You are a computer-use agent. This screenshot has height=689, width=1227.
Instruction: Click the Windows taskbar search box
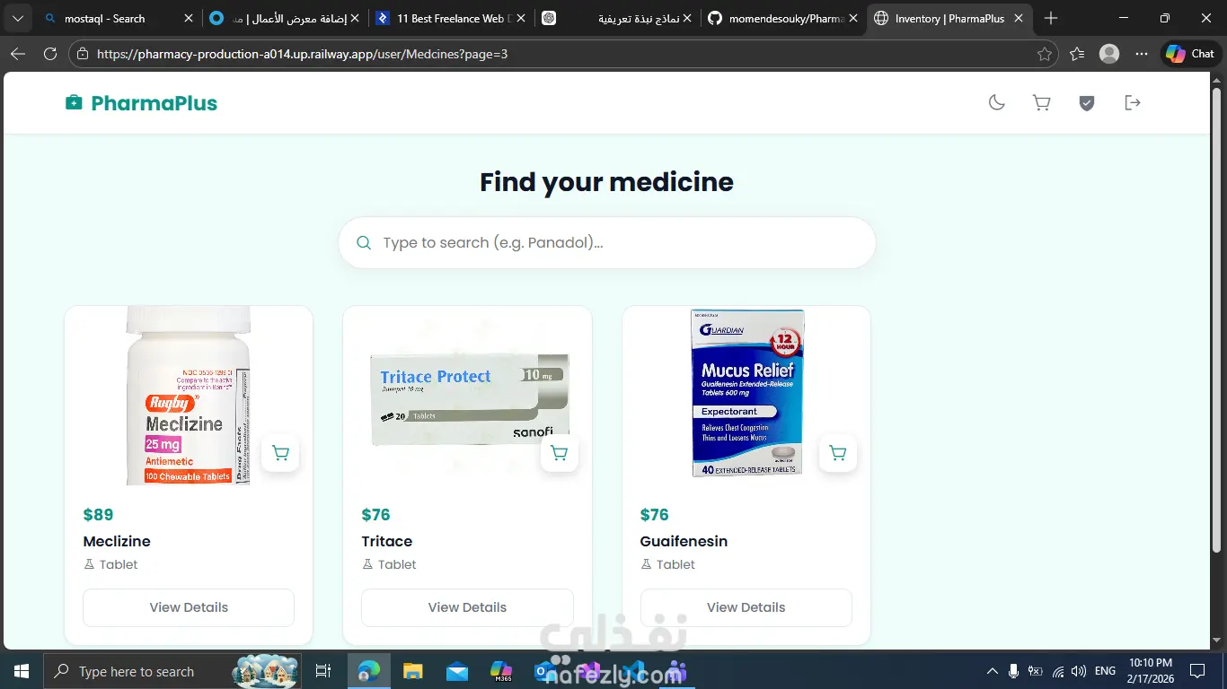[174, 671]
